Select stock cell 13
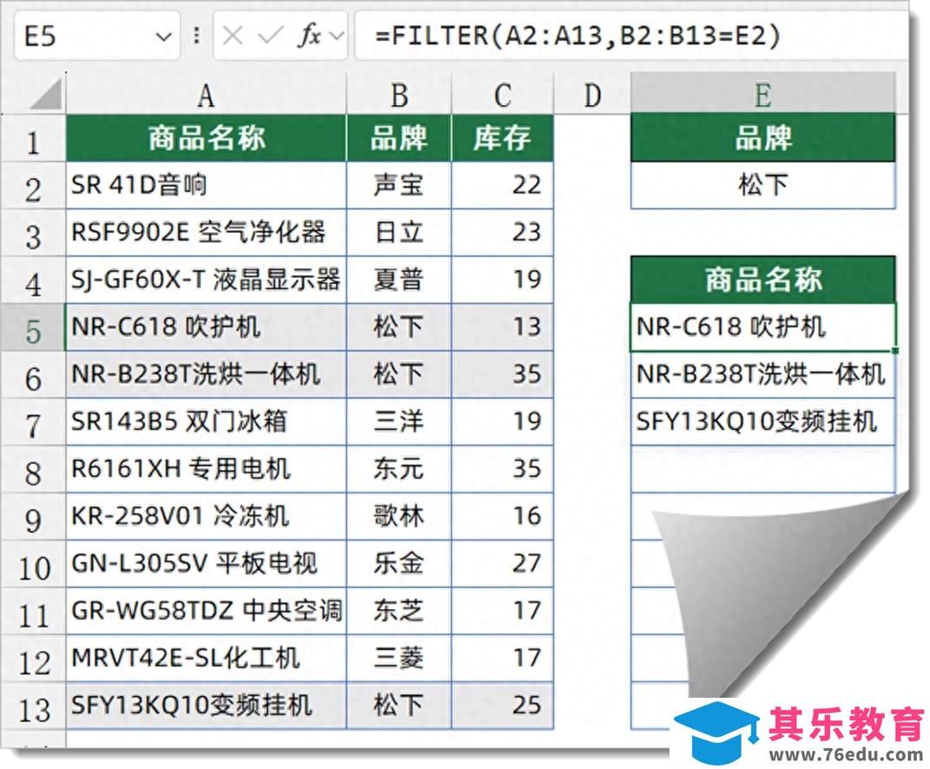Image resolution: width=930 pixels, height=769 pixels. [503, 328]
